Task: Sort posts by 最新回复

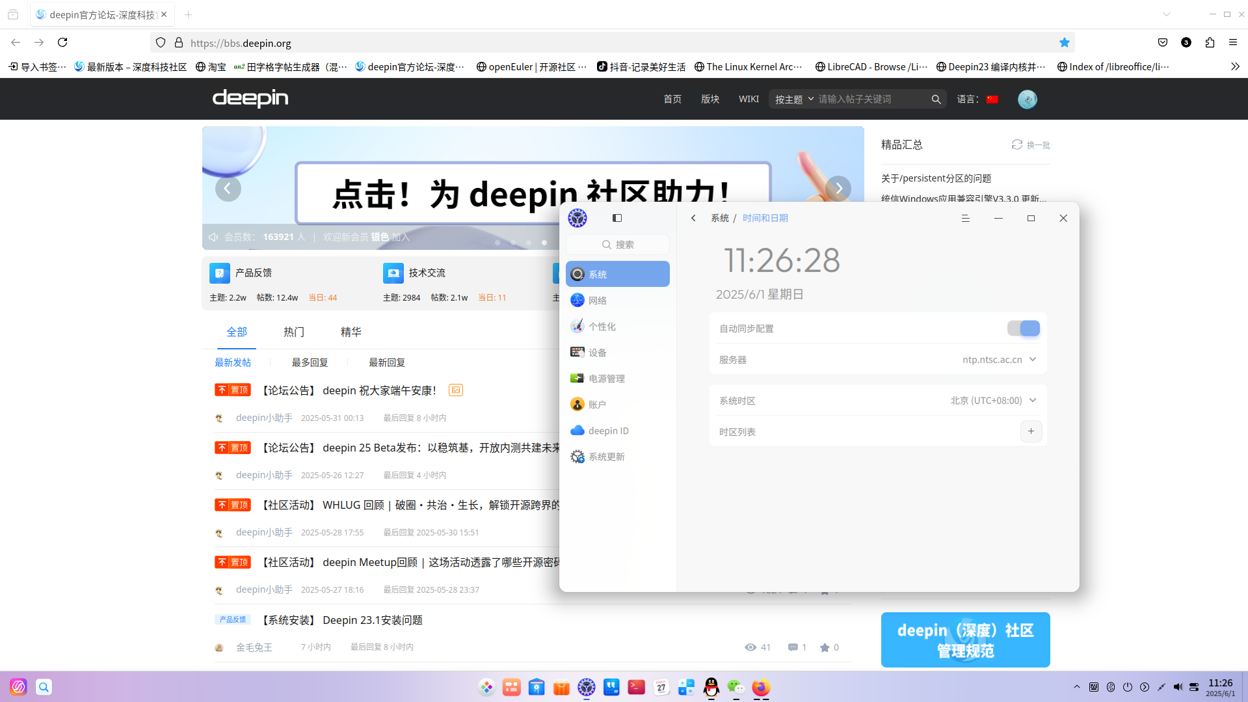Action: (x=387, y=362)
